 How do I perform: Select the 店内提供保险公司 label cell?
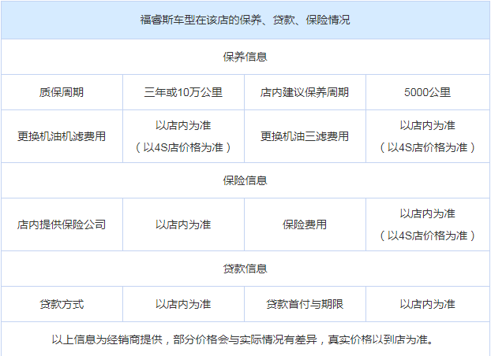point(62,224)
